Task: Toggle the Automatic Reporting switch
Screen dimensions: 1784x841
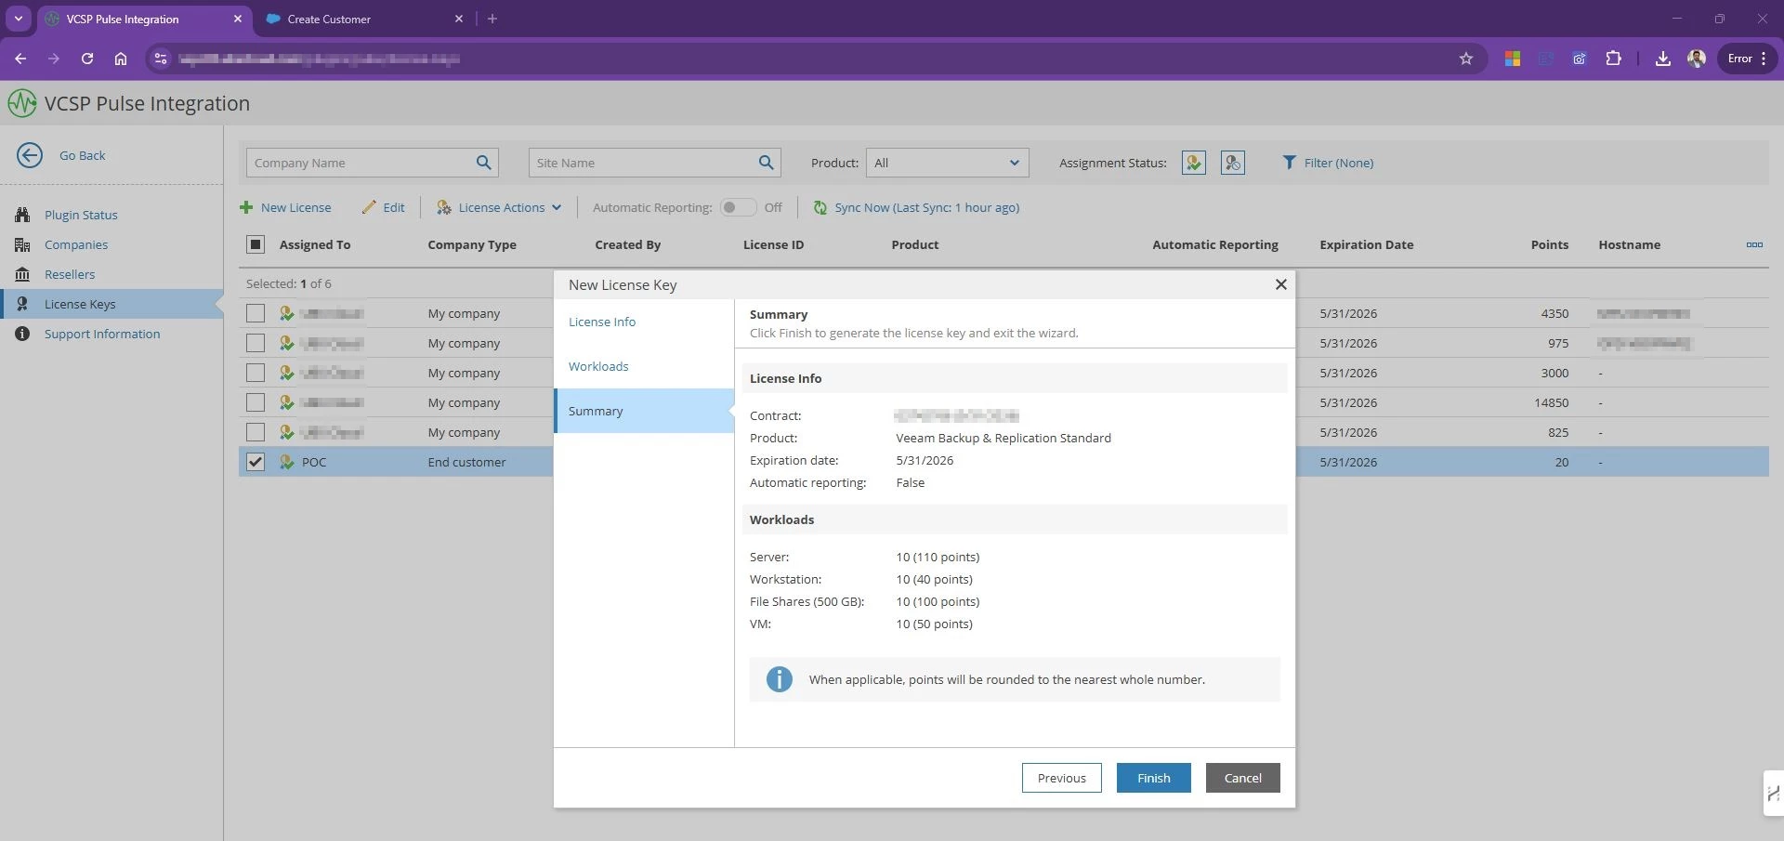Action: pos(738,207)
